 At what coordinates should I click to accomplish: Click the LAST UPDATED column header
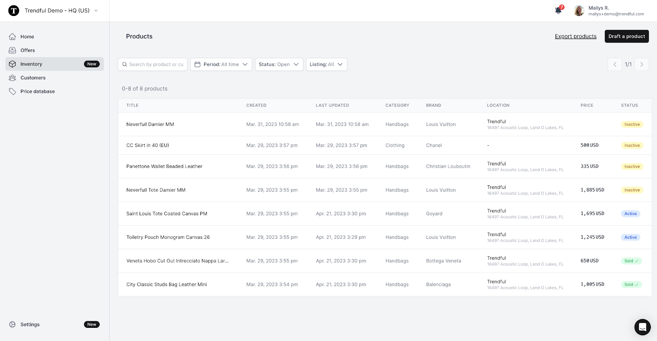[x=333, y=105]
